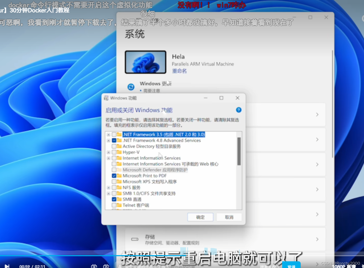The width and height of the screenshot is (364, 268).
Task: Expand SMB 1.0/CIFS 文件共享支持 node
Action: (109, 194)
